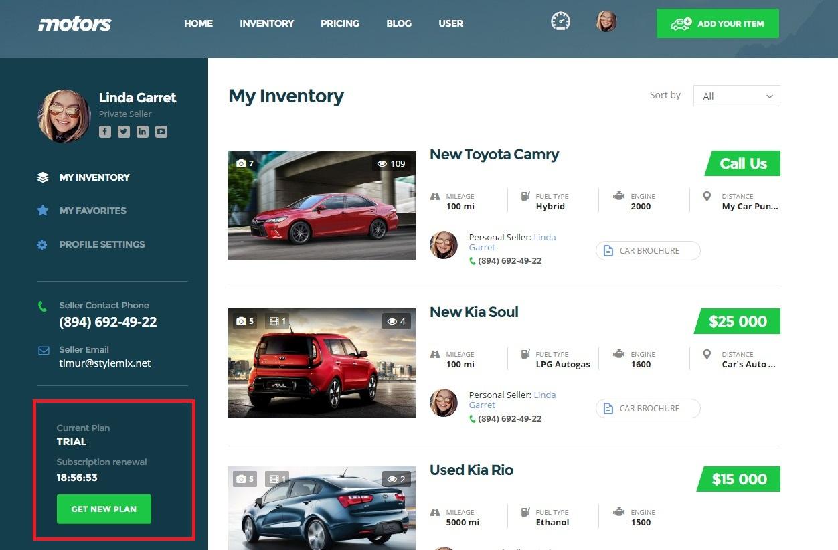Go to Home in top navigation
This screenshot has width=838, height=550.
[198, 23]
